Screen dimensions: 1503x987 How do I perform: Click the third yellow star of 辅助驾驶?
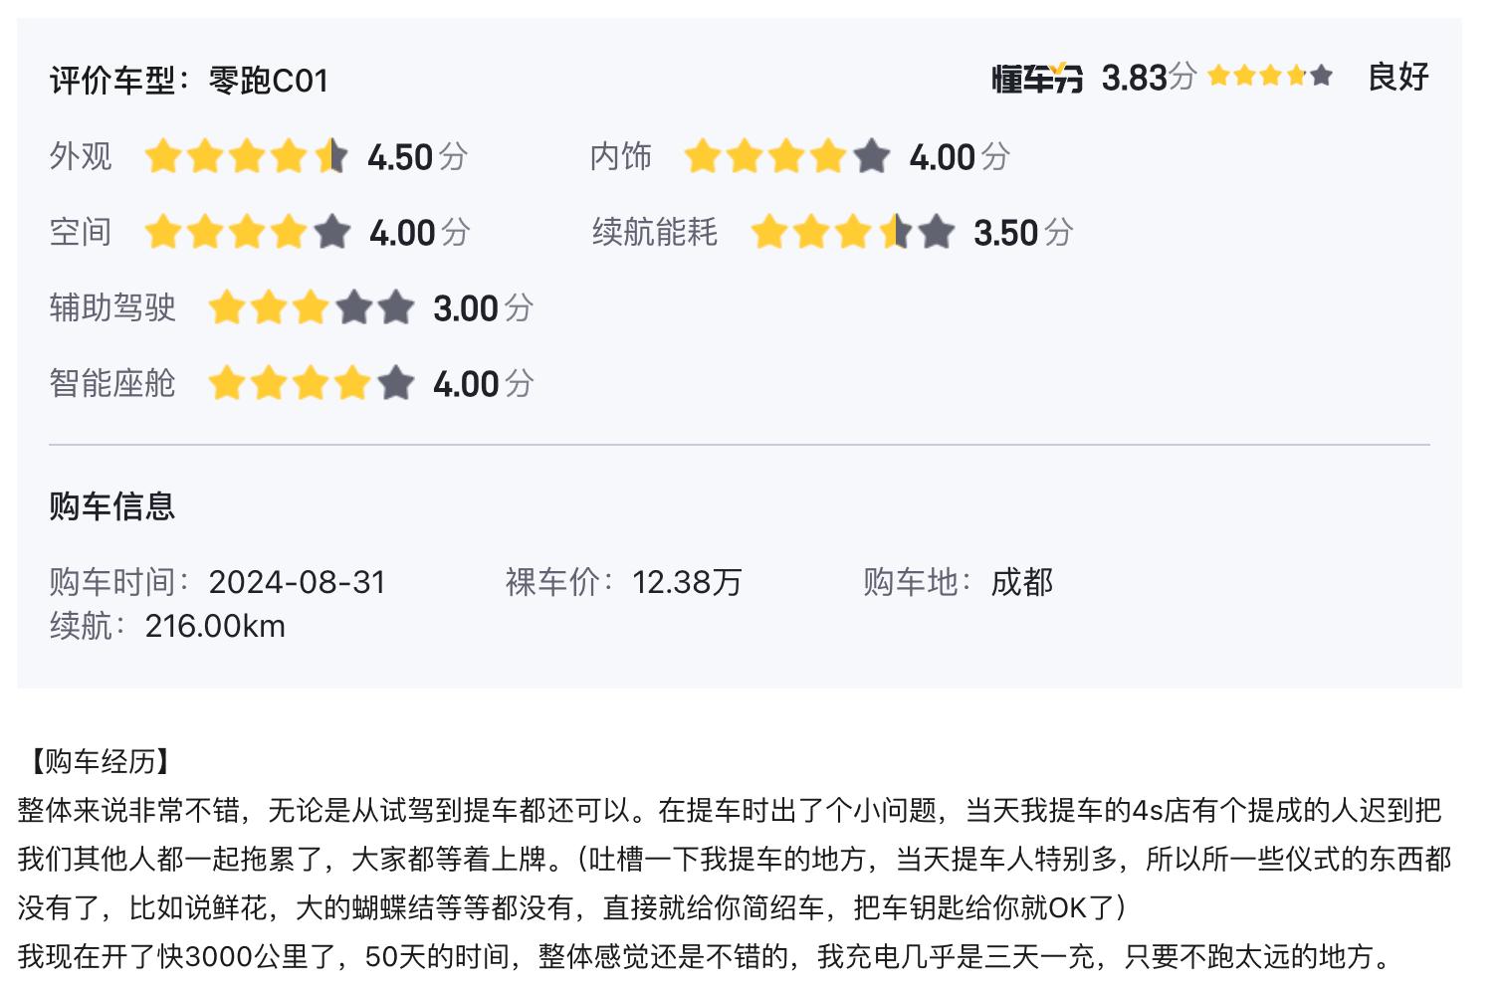click(x=311, y=307)
